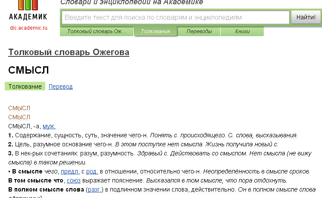Screen dimensions: 322x198
Task: Click the example 'Жизнь получила новый с.'
Action: (x=241, y=144)
